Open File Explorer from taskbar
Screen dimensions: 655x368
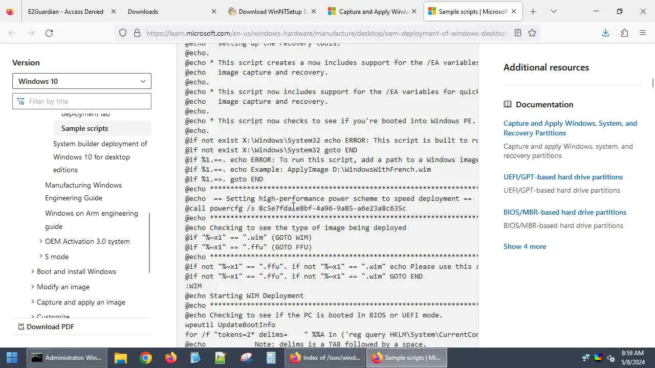point(120,358)
